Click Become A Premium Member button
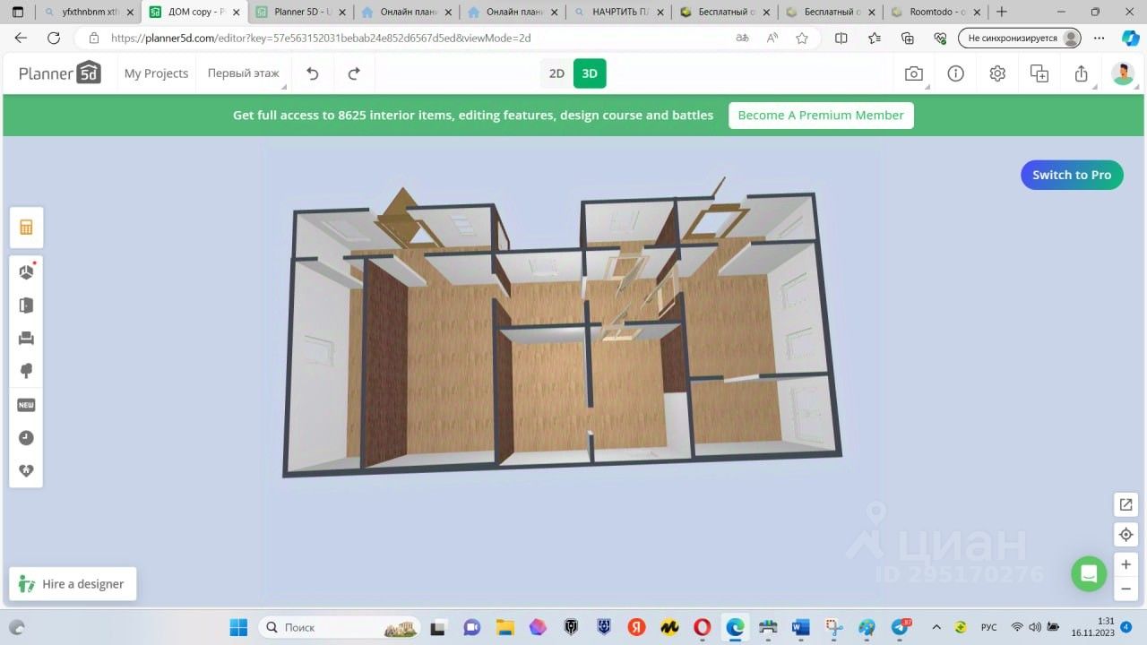This screenshot has width=1147, height=645. (x=821, y=116)
